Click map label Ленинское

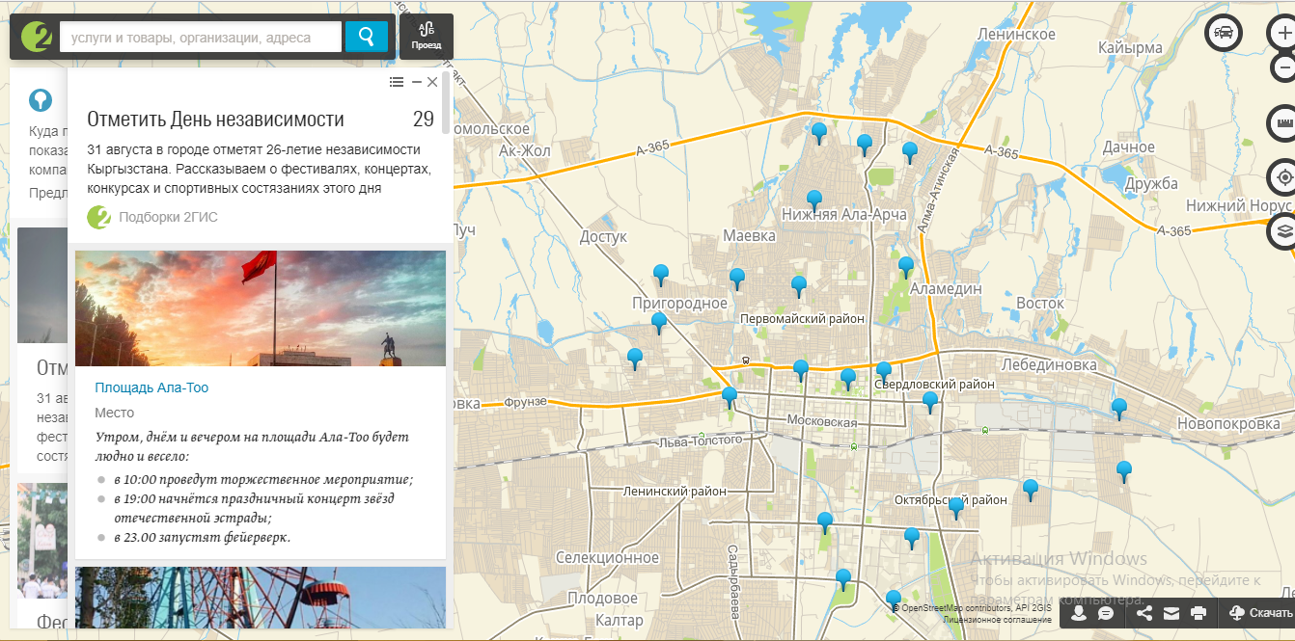click(1016, 35)
